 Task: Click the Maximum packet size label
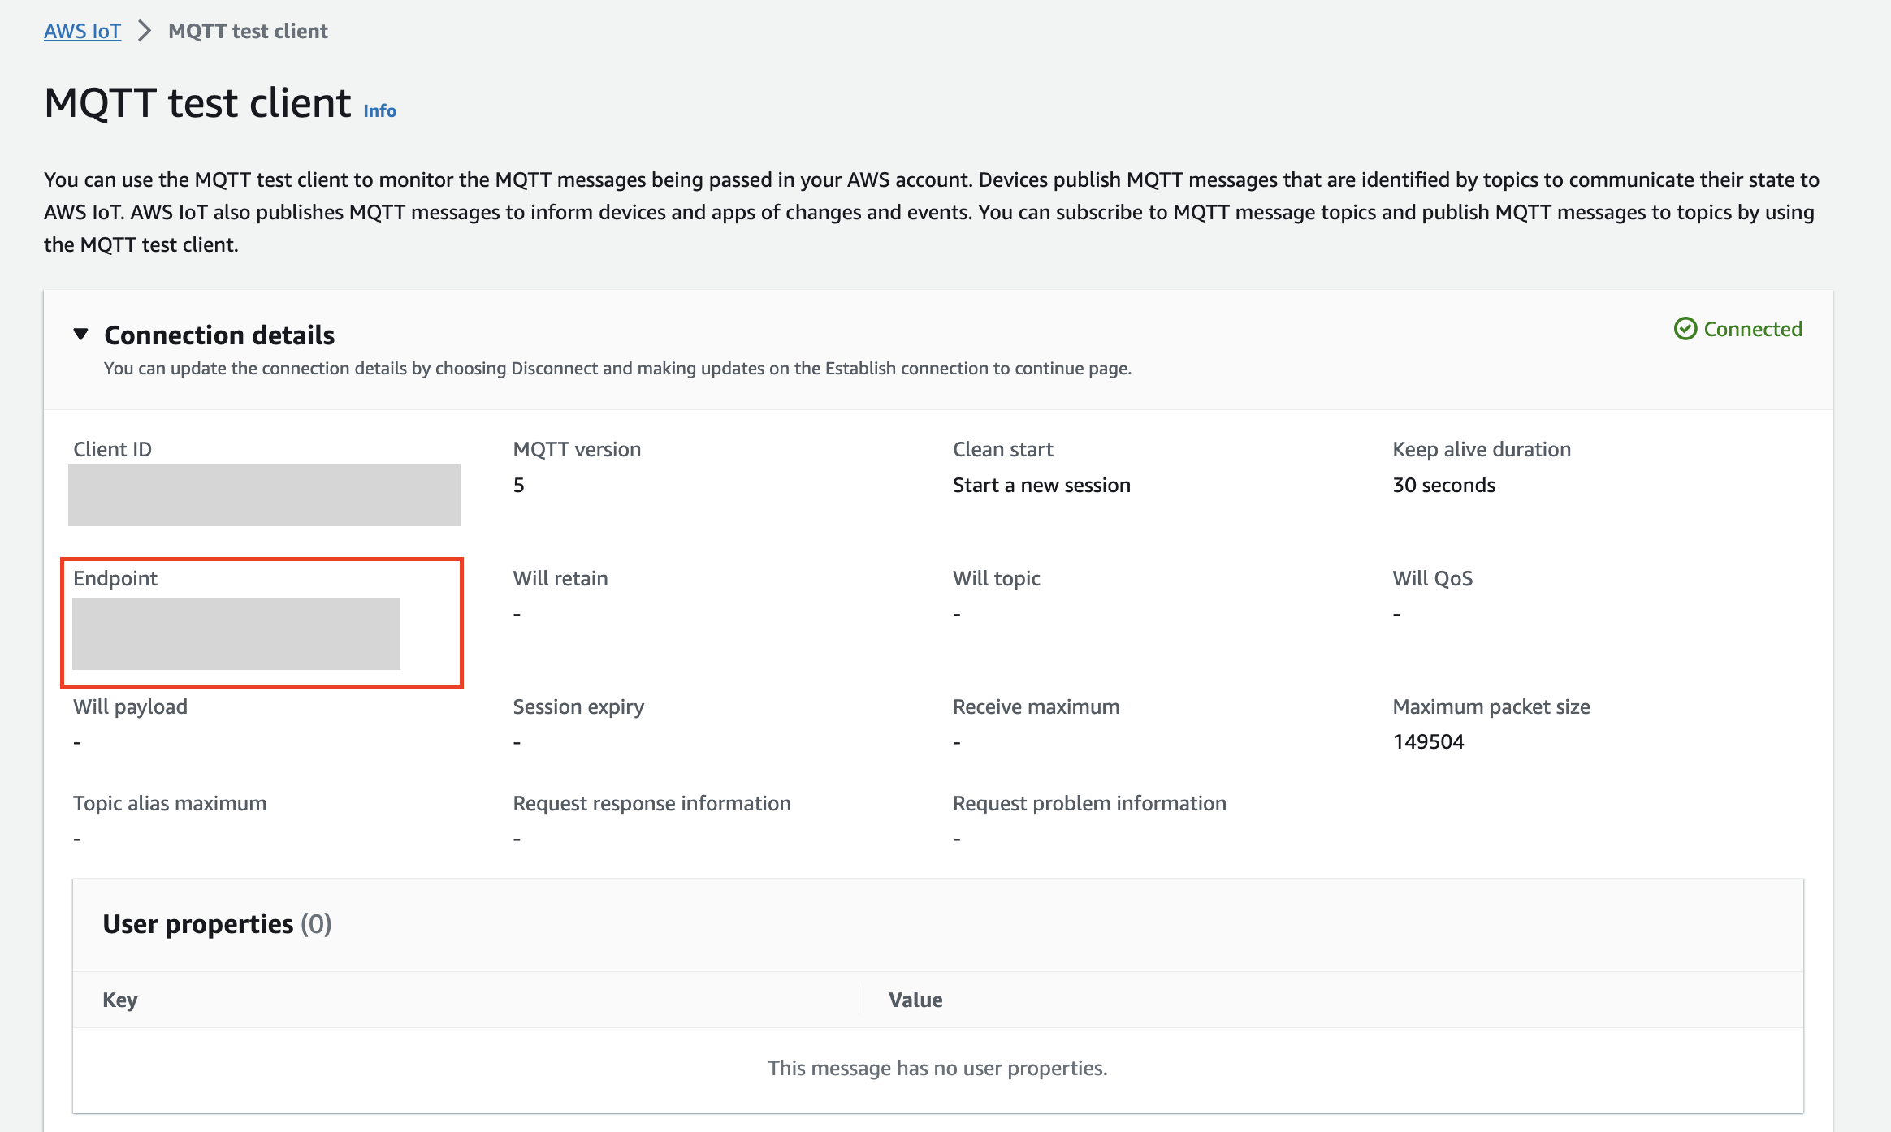point(1491,706)
